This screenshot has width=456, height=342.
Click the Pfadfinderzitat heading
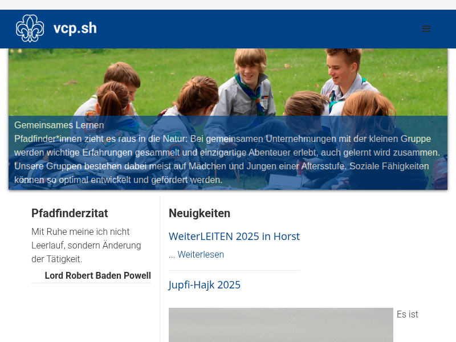click(x=70, y=213)
